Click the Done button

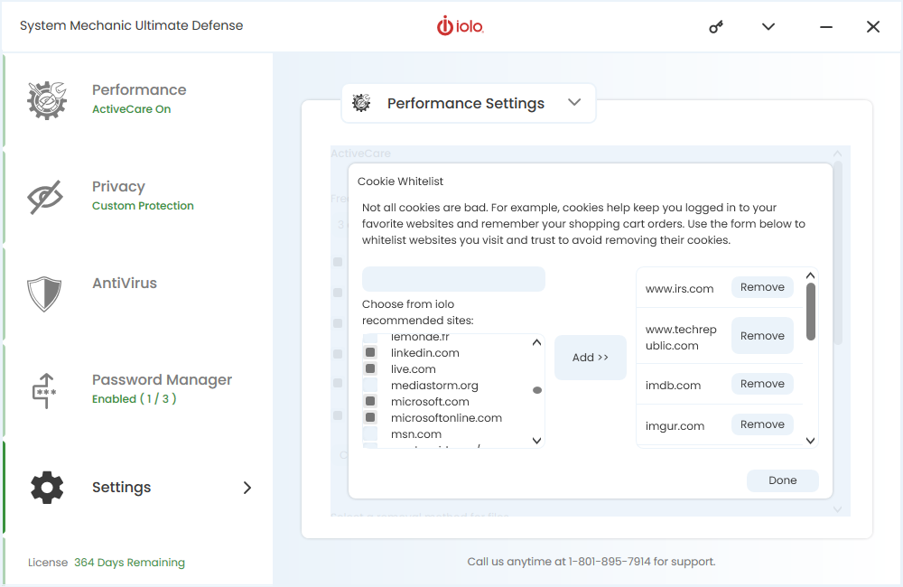[782, 480]
